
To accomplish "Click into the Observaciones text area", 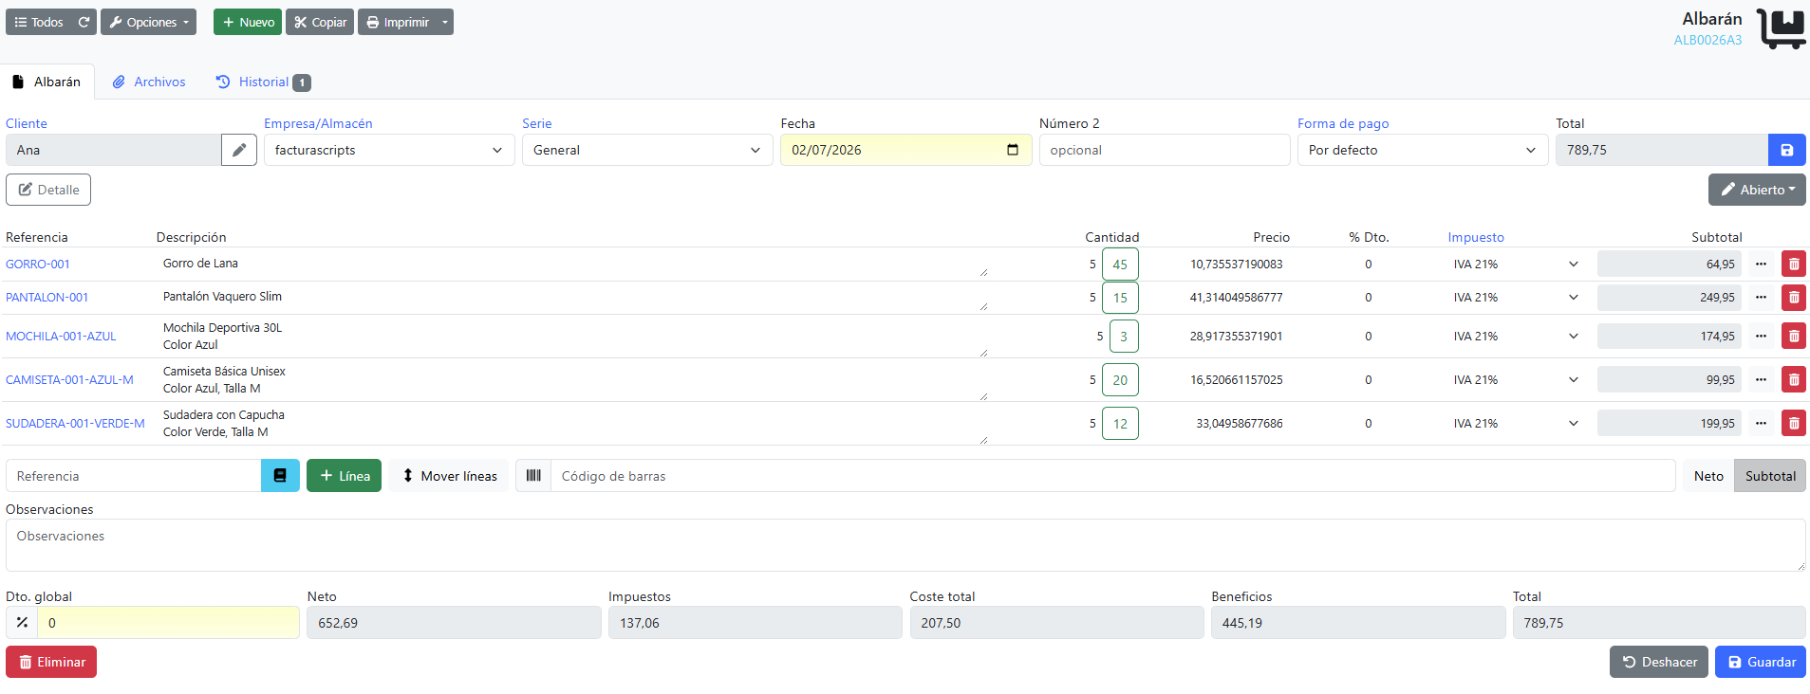I will [x=905, y=545].
